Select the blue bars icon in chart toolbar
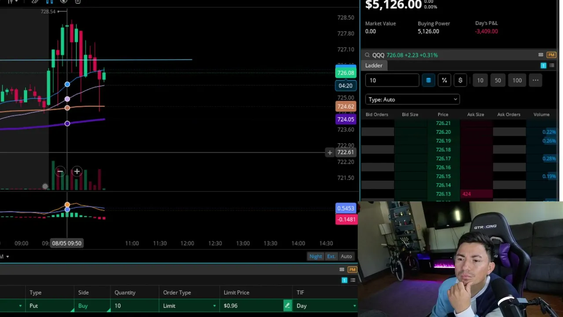 tap(49, 1)
